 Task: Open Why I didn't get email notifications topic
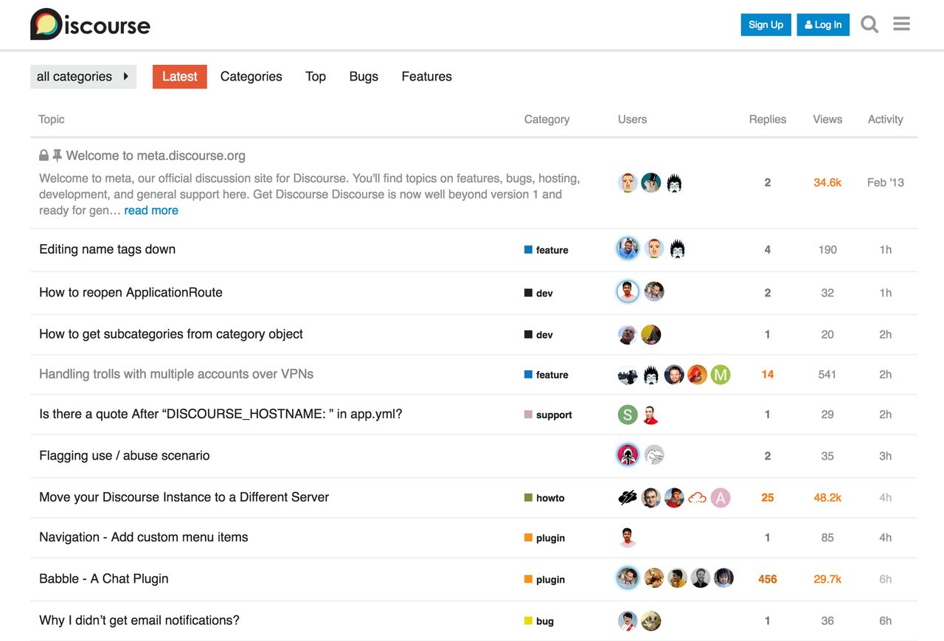coord(139,620)
